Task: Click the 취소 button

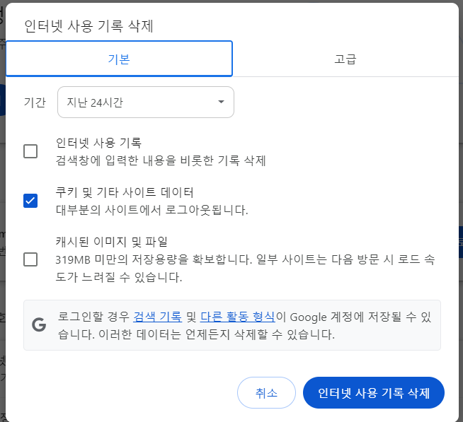Action: coord(266,392)
